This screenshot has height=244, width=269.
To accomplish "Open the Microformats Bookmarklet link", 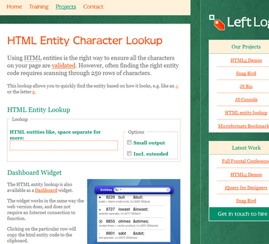I will point(244,126).
